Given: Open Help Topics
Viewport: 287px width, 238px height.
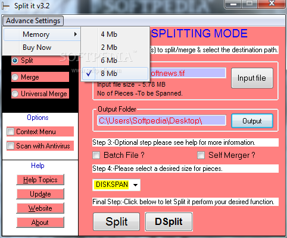Looking at the screenshot, I should (40, 180).
